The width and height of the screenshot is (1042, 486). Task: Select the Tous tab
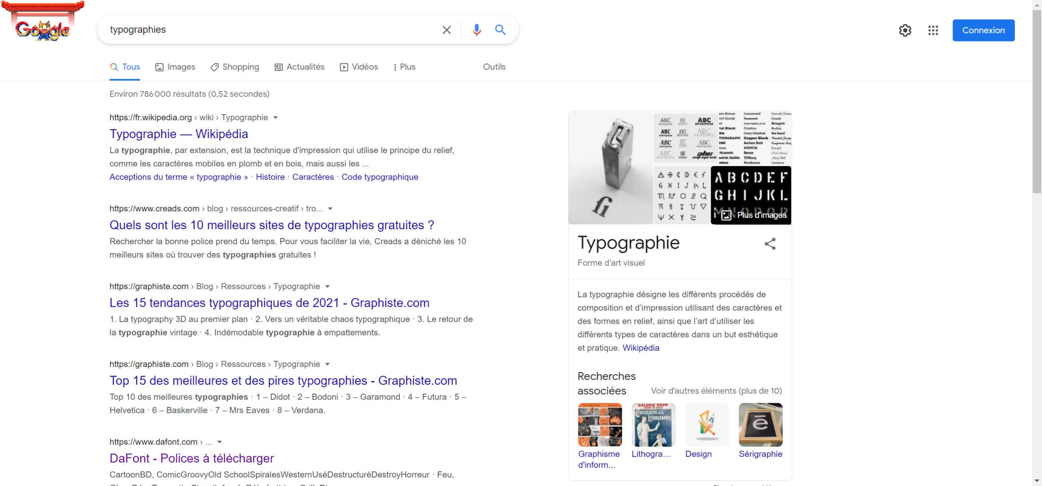tap(125, 67)
